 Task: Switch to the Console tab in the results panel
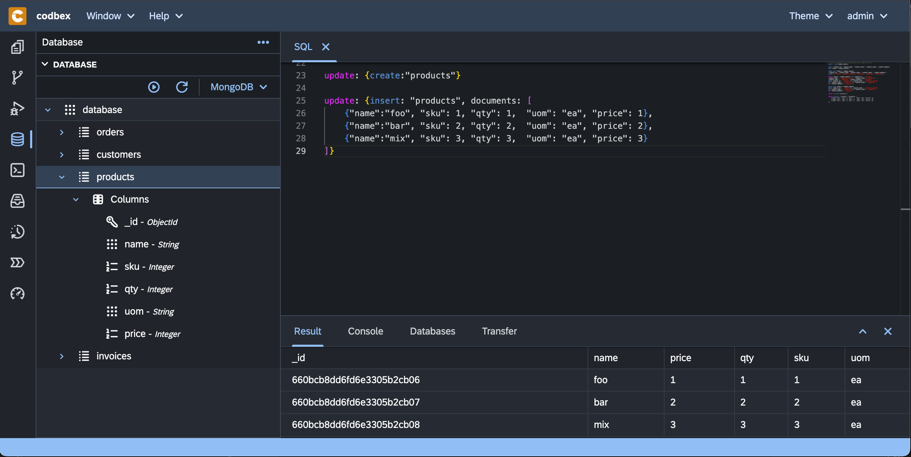(366, 331)
